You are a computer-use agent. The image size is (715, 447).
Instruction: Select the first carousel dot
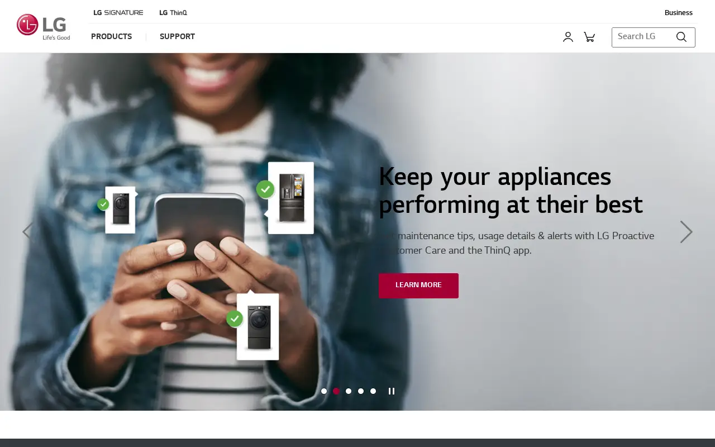[x=324, y=391]
